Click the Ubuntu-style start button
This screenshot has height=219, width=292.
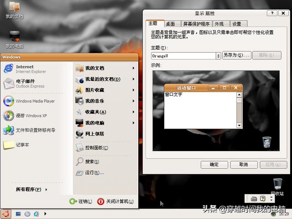point(6,214)
